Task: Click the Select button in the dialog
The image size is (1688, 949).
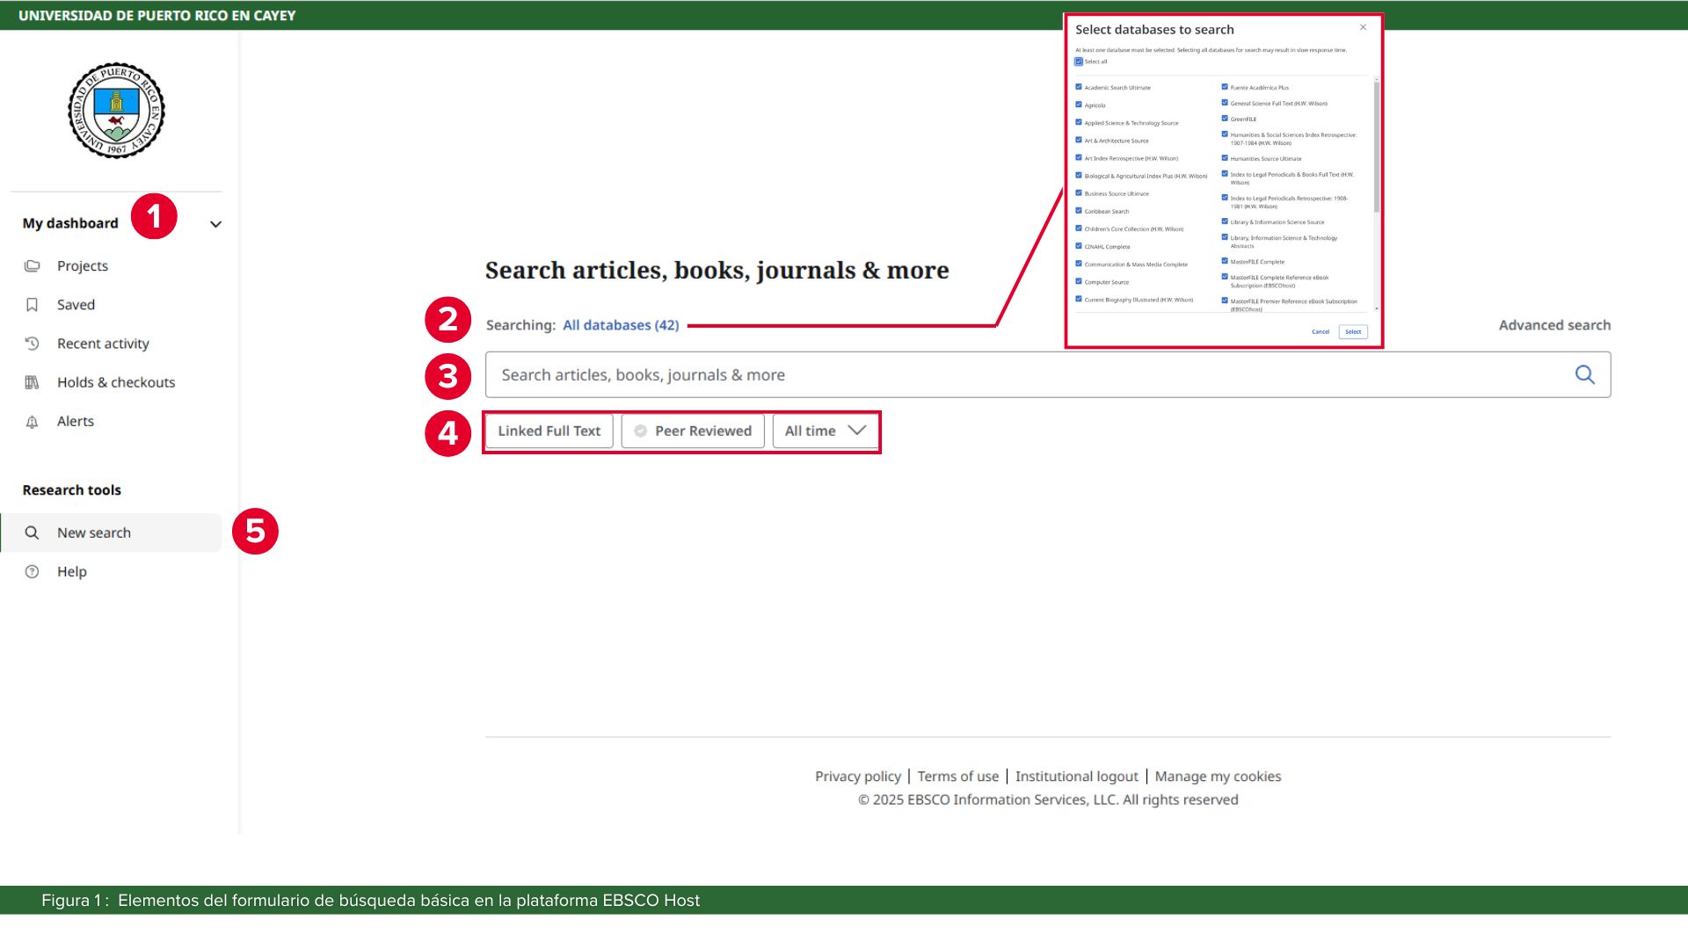Action: [1352, 331]
